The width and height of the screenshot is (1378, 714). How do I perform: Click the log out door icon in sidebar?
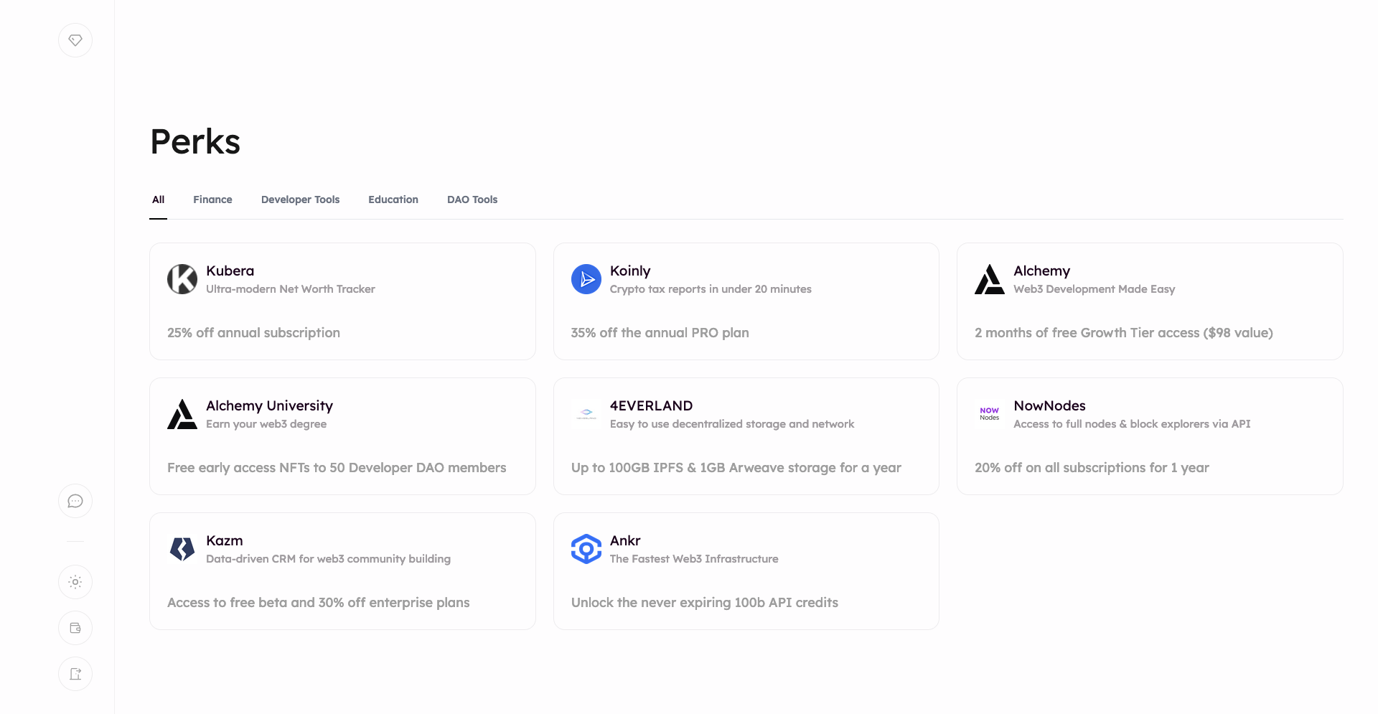pos(75,674)
